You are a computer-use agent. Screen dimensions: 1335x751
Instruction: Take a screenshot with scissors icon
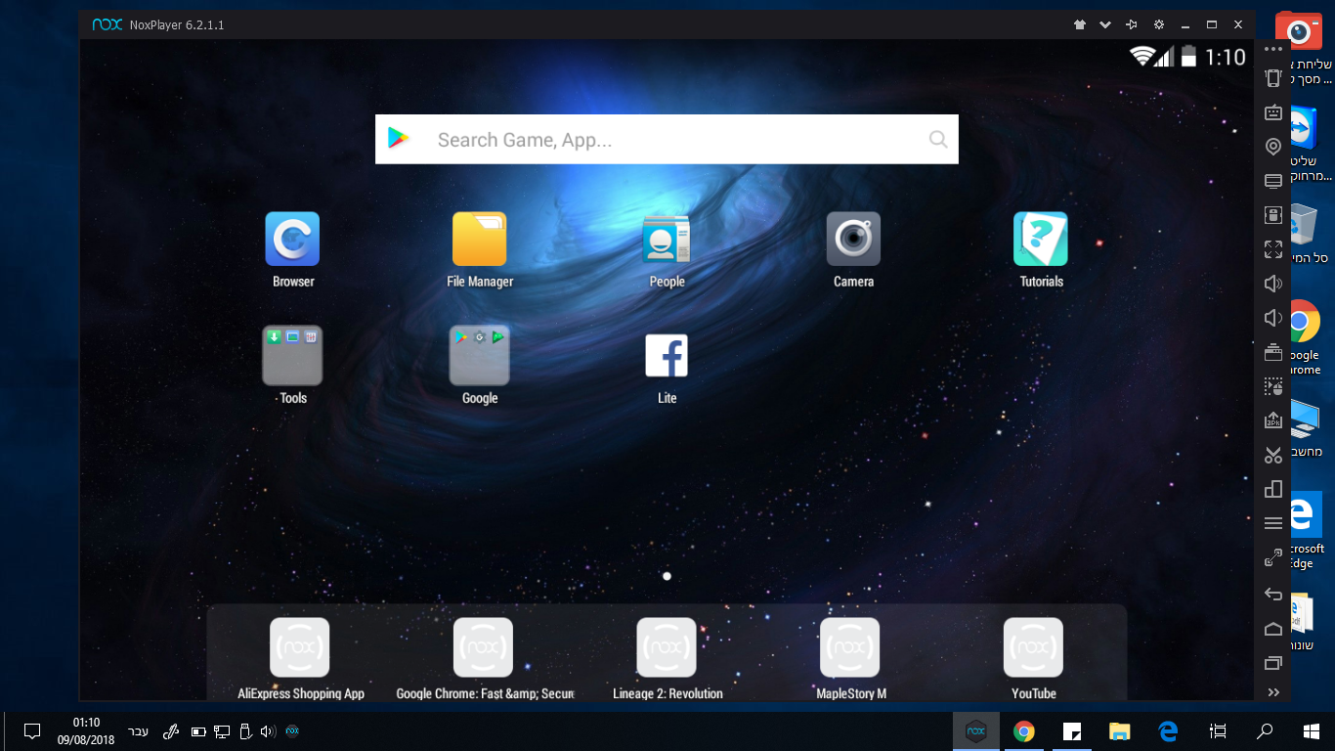click(1272, 455)
